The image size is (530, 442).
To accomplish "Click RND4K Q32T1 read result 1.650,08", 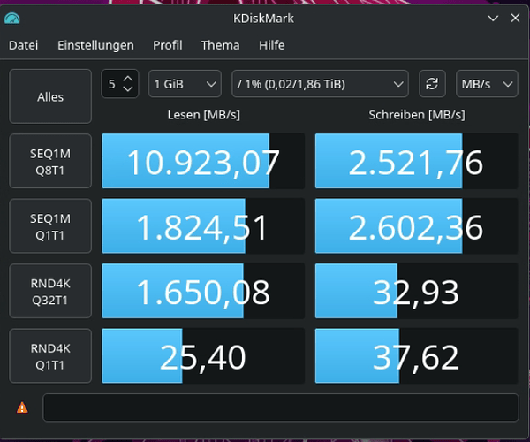I will click(203, 291).
